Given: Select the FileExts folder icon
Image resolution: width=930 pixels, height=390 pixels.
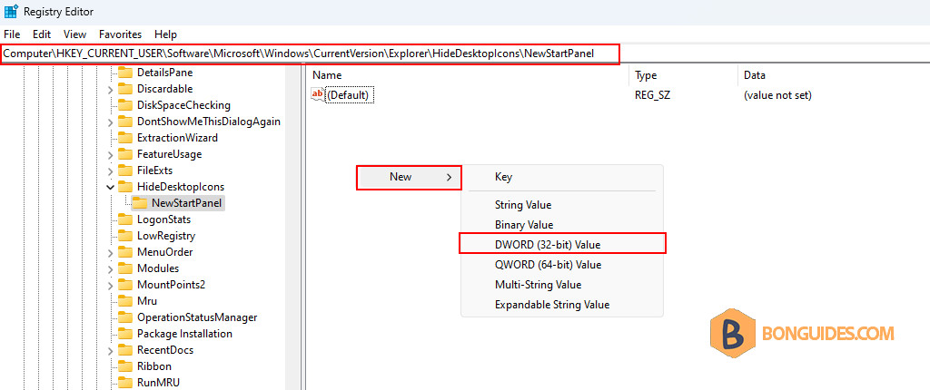Looking at the screenshot, I should pos(125,171).
